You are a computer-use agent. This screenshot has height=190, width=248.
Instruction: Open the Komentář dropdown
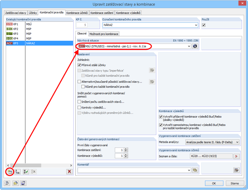[x=189, y=170]
